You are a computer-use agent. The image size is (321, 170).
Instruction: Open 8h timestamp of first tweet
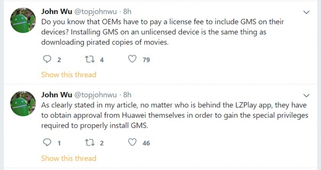(127, 12)
